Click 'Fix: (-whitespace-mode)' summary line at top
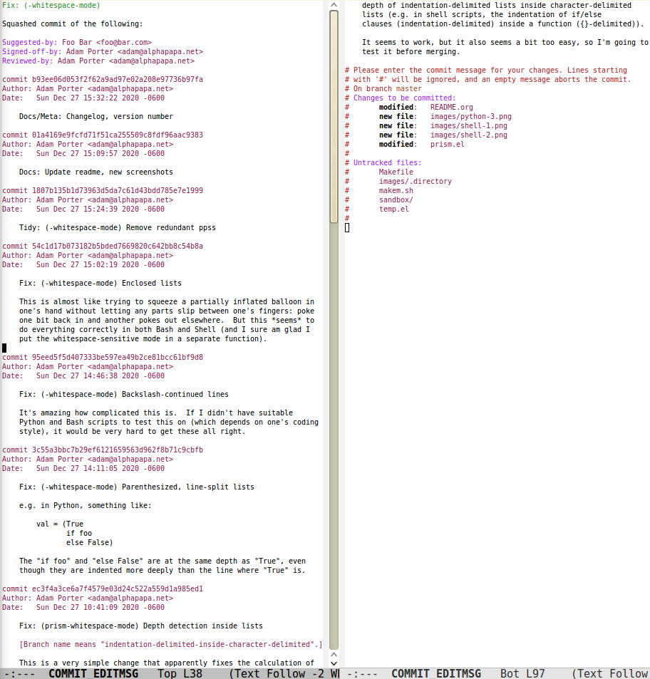Viewport: 650px width, 679px height. tap(51, 5)
